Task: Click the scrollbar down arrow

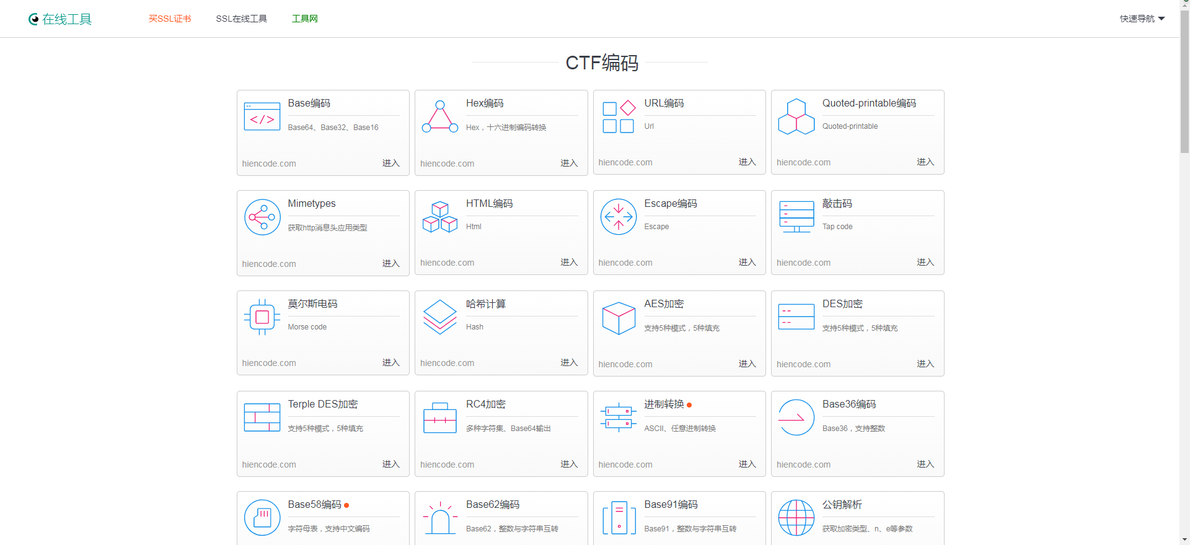Action: click(1184, 540)
